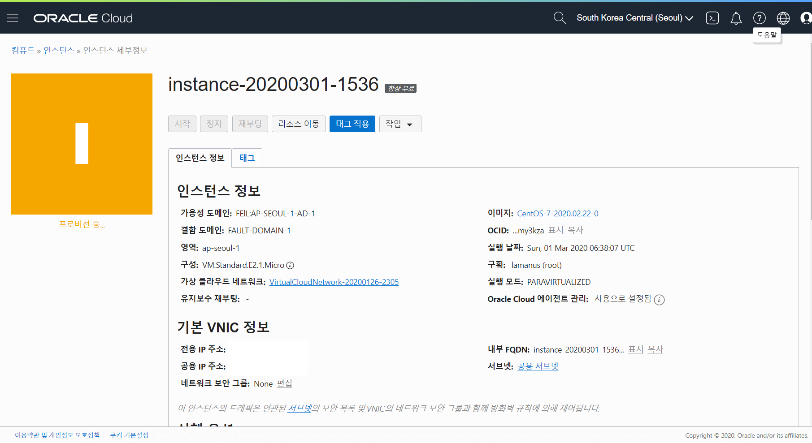
Task: Open the CentOS-7-2020.02.22-0 image link
Action: pos(557,214)
